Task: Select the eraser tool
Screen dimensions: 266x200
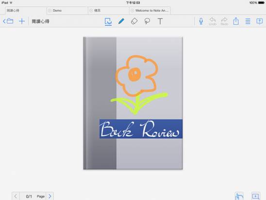Action: click(x=134, y=21)
